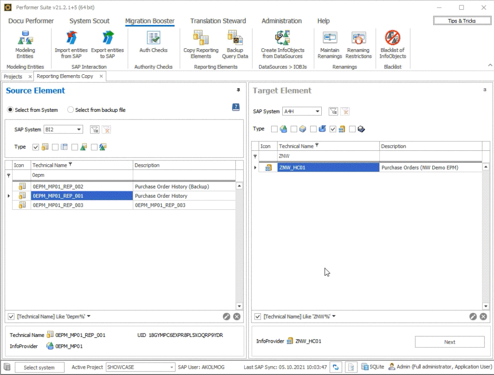Click the blue help icon in Source Element
Viewport: 494px width, 375px height.
tap(235, 107)
